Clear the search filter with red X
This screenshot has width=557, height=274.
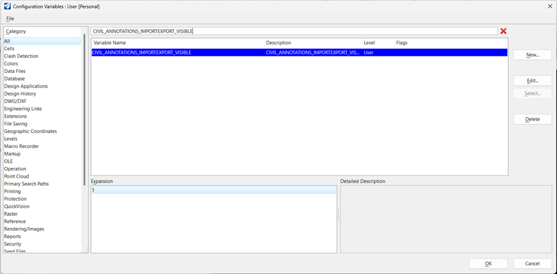[503, 31]
